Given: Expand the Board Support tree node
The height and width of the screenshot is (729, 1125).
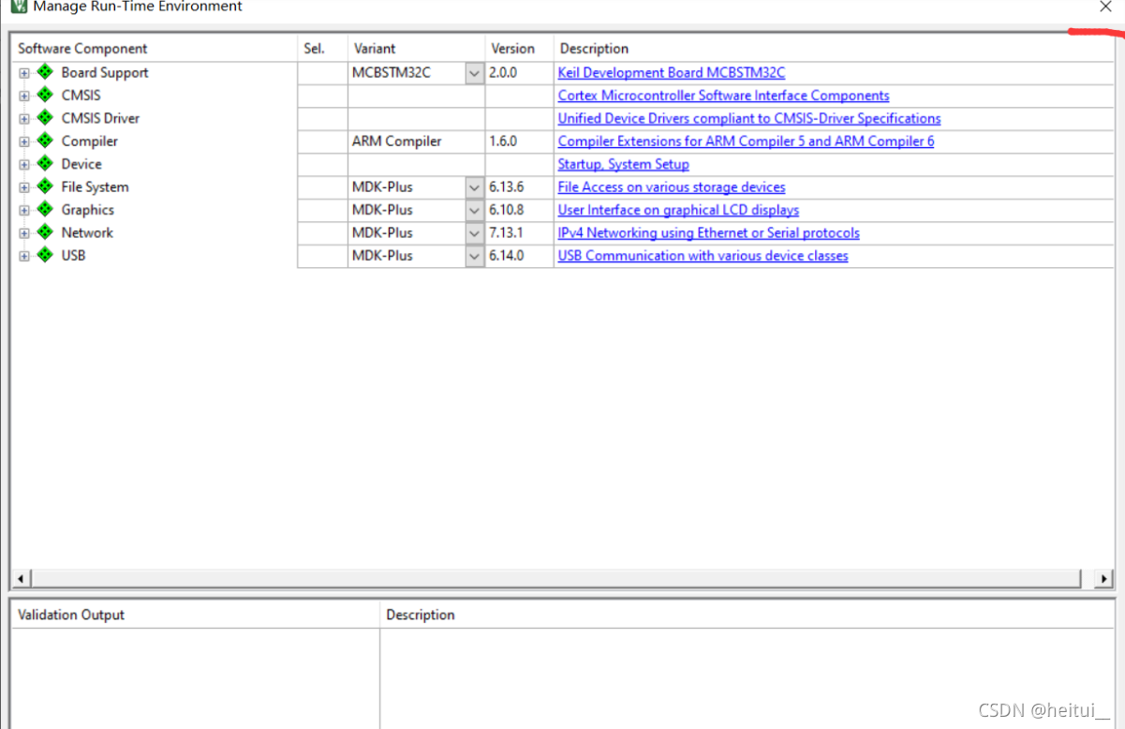Looking at the screenshot, I should [x=24, y=73].
